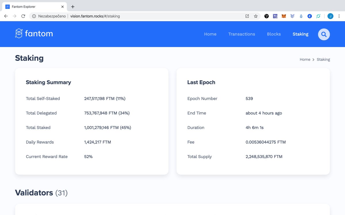
Task: Open Transactions in the navigation
Action: 241,34
